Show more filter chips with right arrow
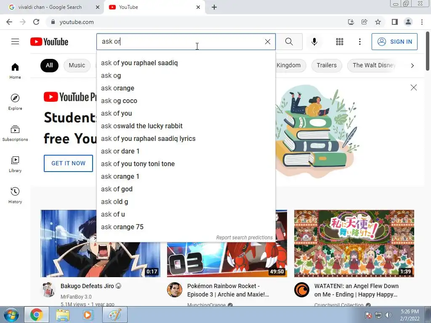The width and height of the screenshot is (431, 323). [x=412, y=65]
